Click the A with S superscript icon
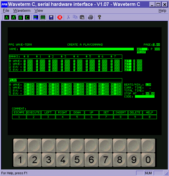The height and width of the screenshot is (176, 169). coord(14,17)
